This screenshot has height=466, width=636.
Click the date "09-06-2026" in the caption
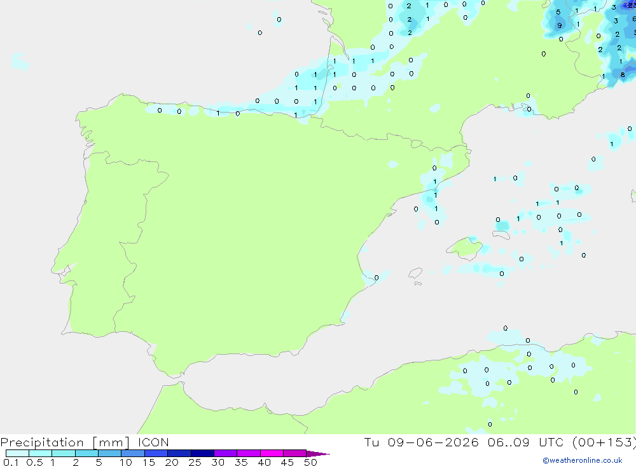[x=432, y=442]
